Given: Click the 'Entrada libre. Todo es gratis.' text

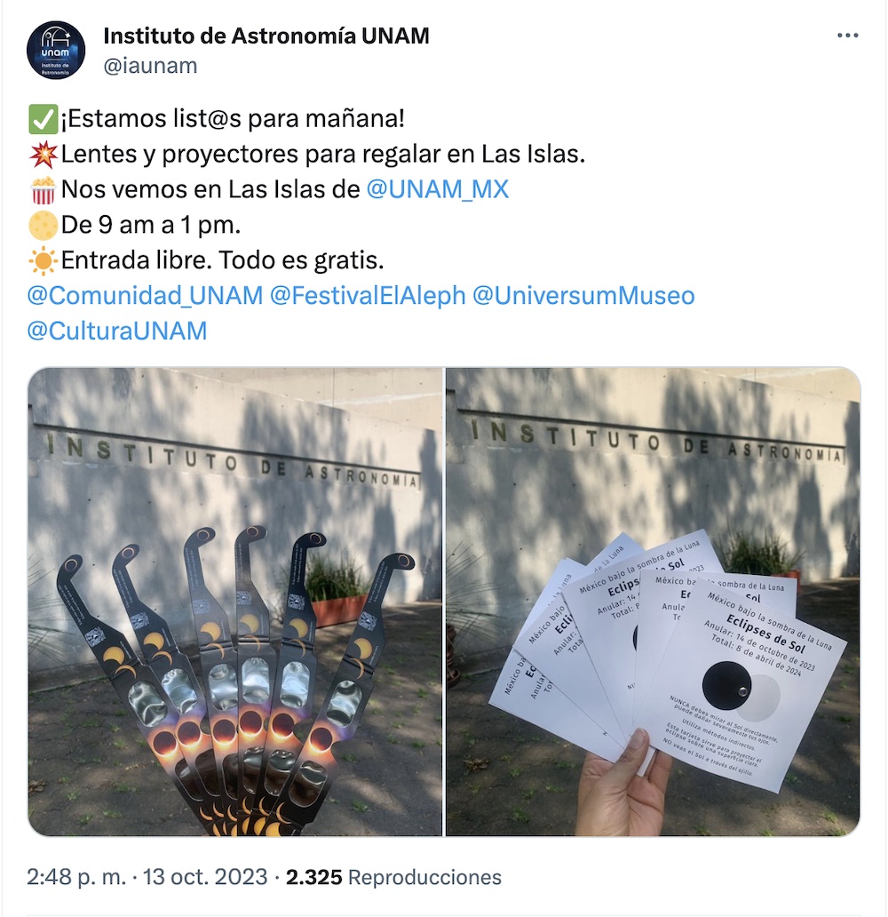Looking at the screenshot, I should 222,260.
